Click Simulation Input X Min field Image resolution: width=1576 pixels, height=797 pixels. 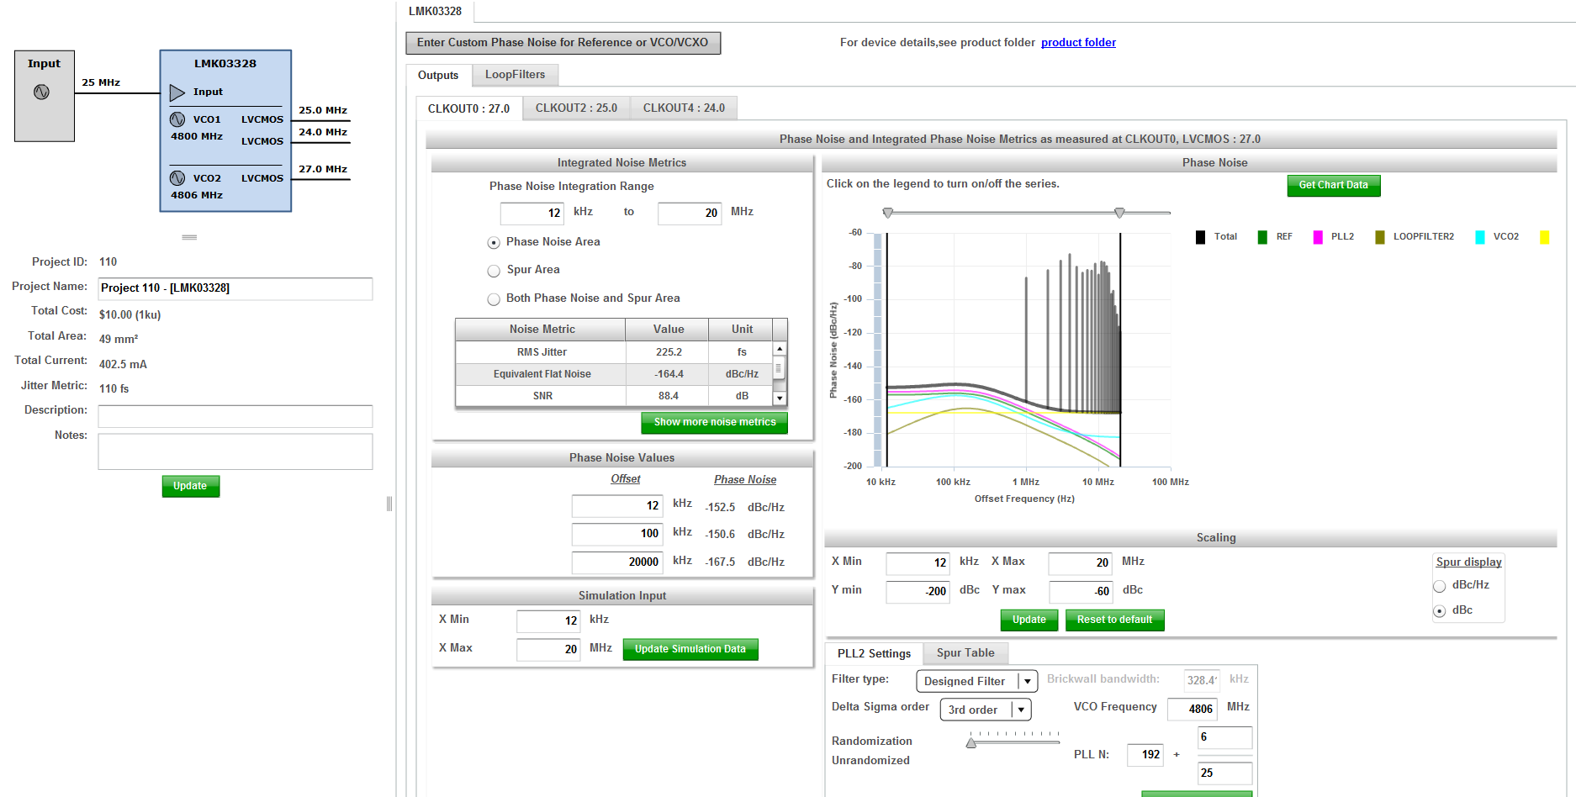[548, 621]
